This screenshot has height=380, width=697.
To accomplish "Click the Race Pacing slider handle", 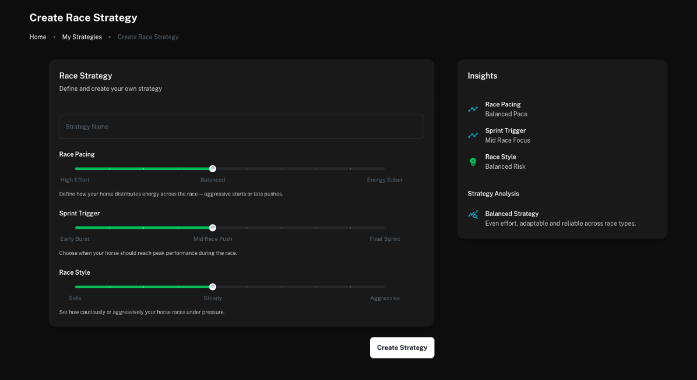I will point(213,169).
